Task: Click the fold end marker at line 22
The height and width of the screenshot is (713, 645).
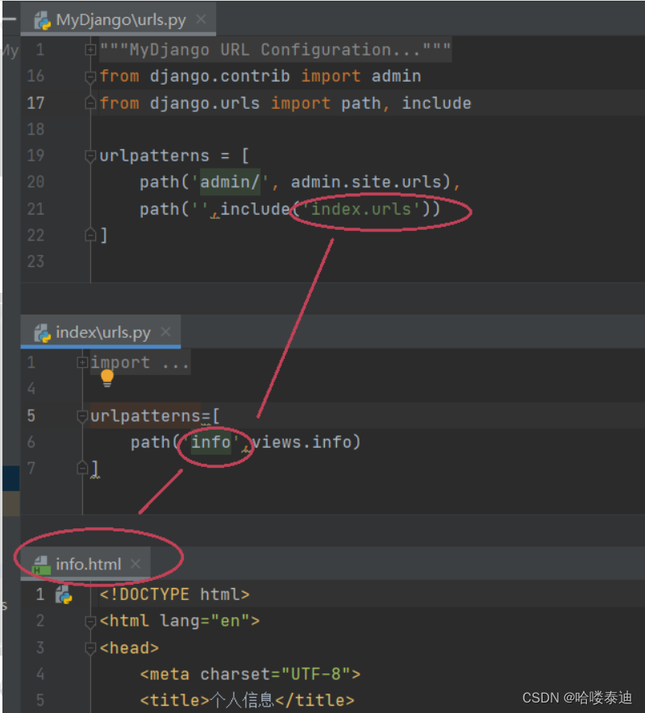Action: [90, 235]
